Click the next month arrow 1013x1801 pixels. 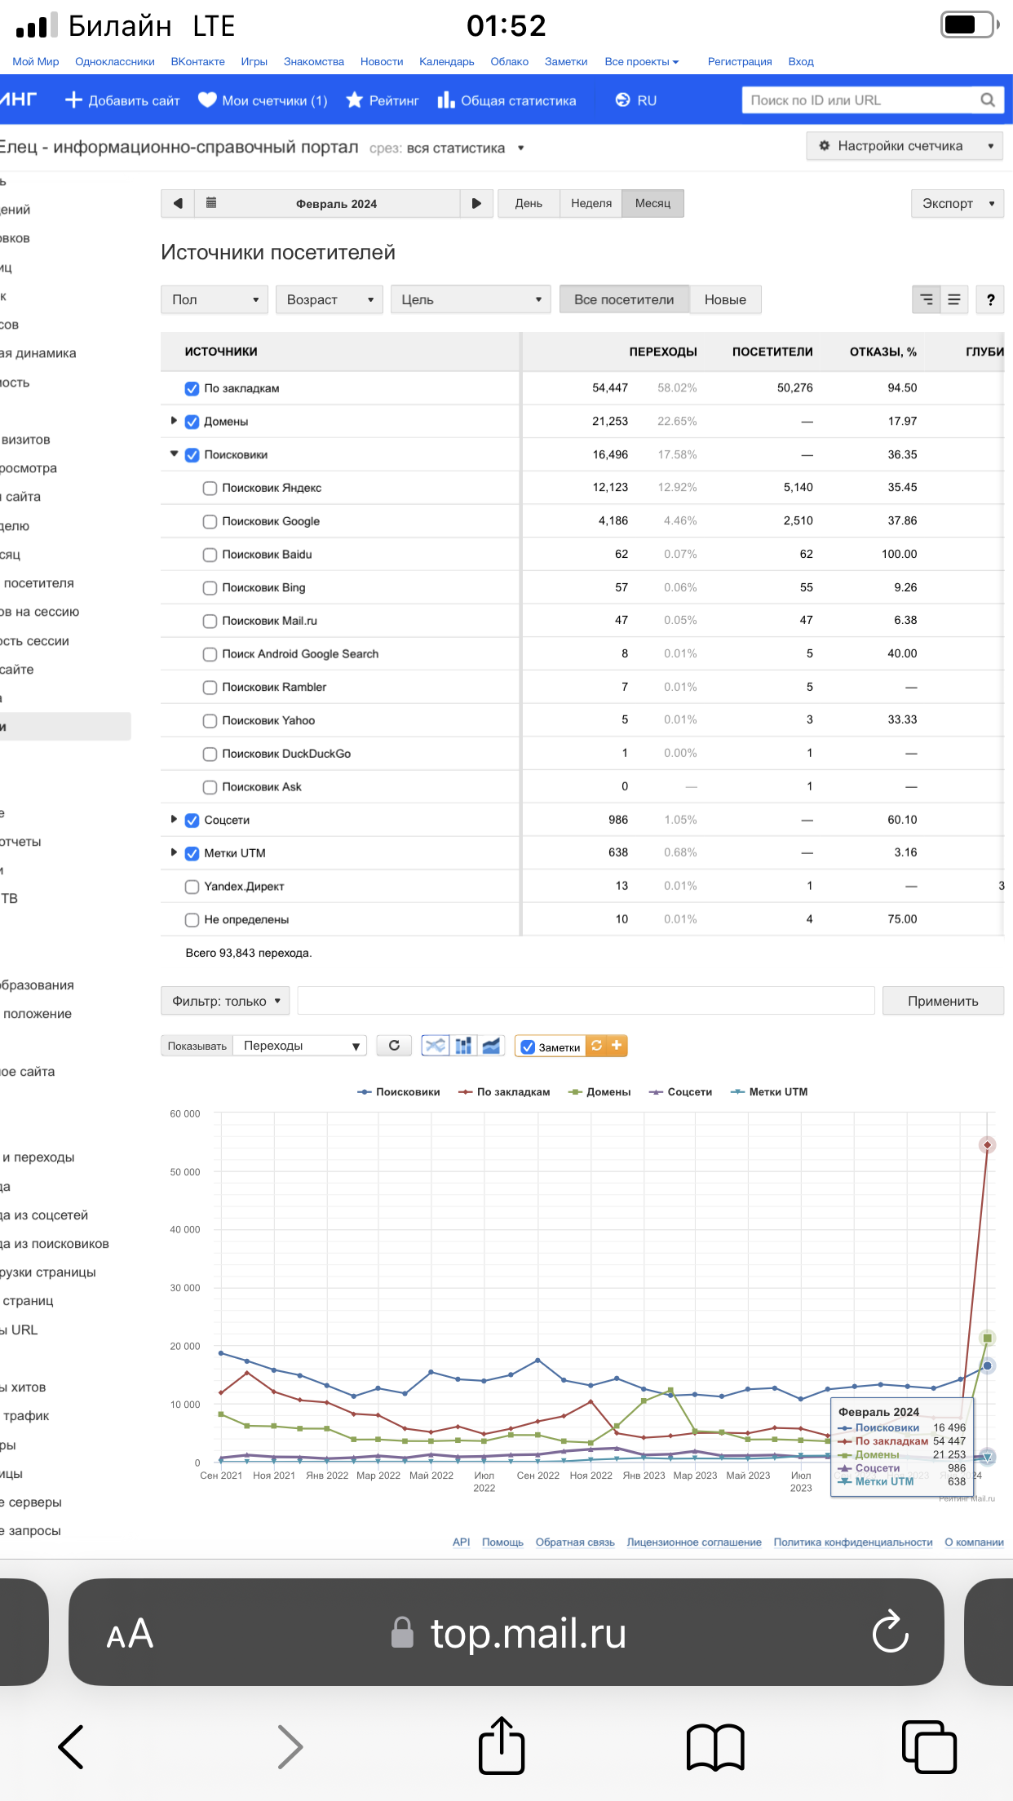point(476,203)
